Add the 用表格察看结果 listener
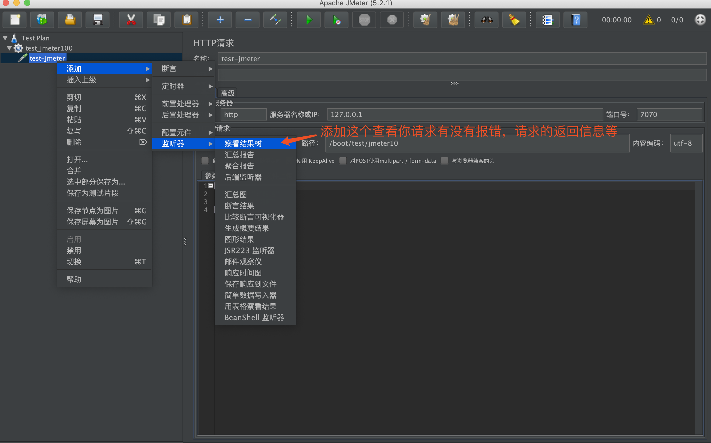 click(x=256, y=306)
